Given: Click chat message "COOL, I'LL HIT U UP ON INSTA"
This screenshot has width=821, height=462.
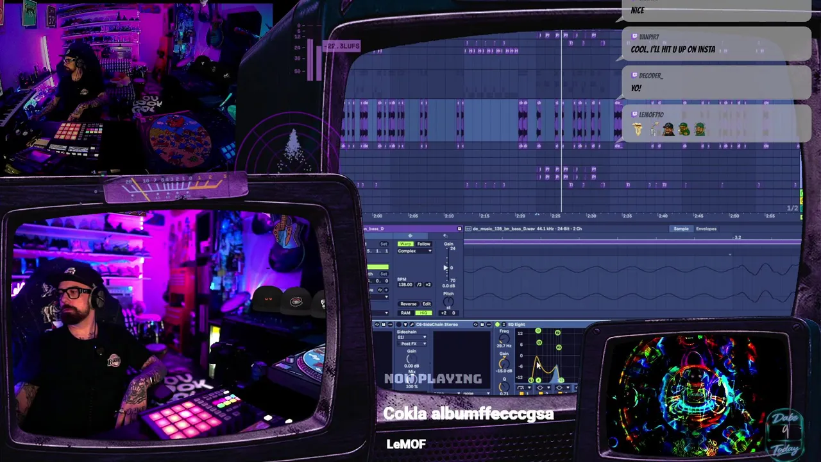Looking at the screenshot, I should point(673,49).
